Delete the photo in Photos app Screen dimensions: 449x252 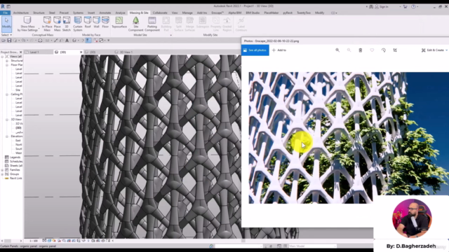pyautogui.click(x=360, y=50)
